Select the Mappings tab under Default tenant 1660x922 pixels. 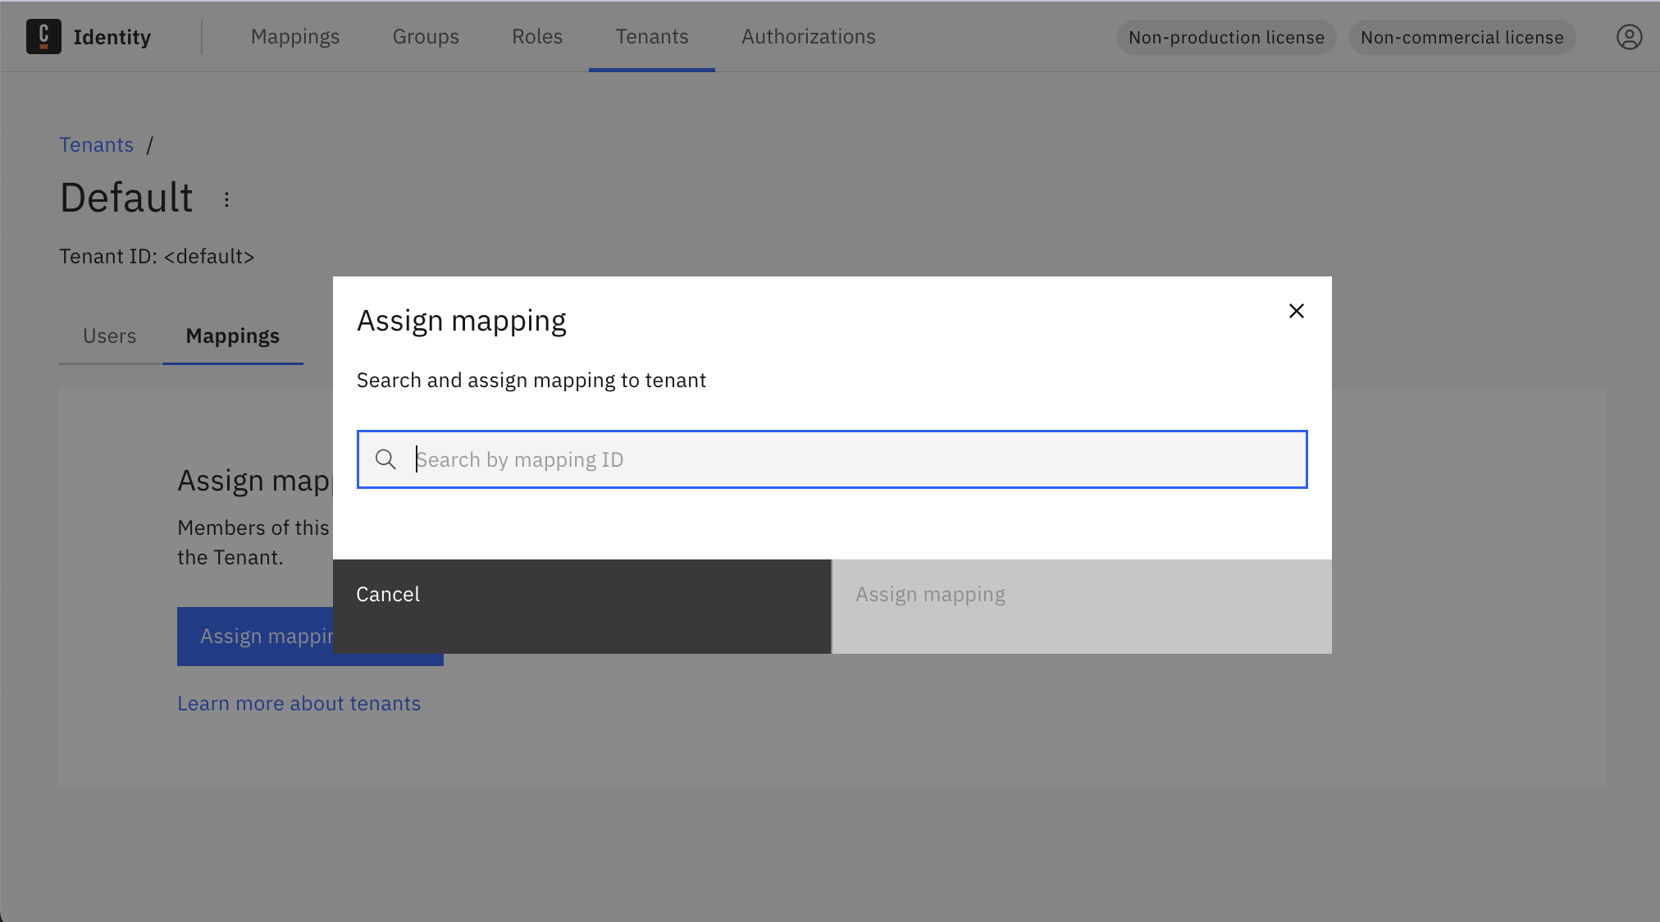pyautogui.click(x=232, y=335)
